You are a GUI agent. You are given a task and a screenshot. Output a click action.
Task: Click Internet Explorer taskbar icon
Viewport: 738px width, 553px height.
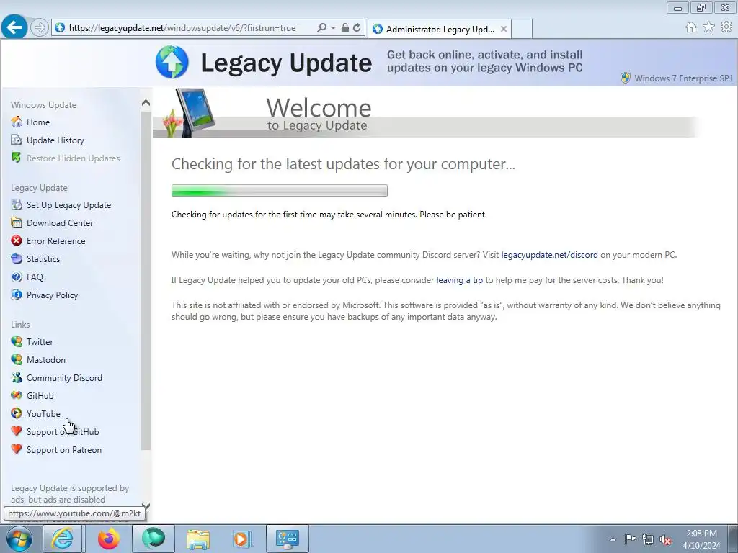(x=62, y=539)
